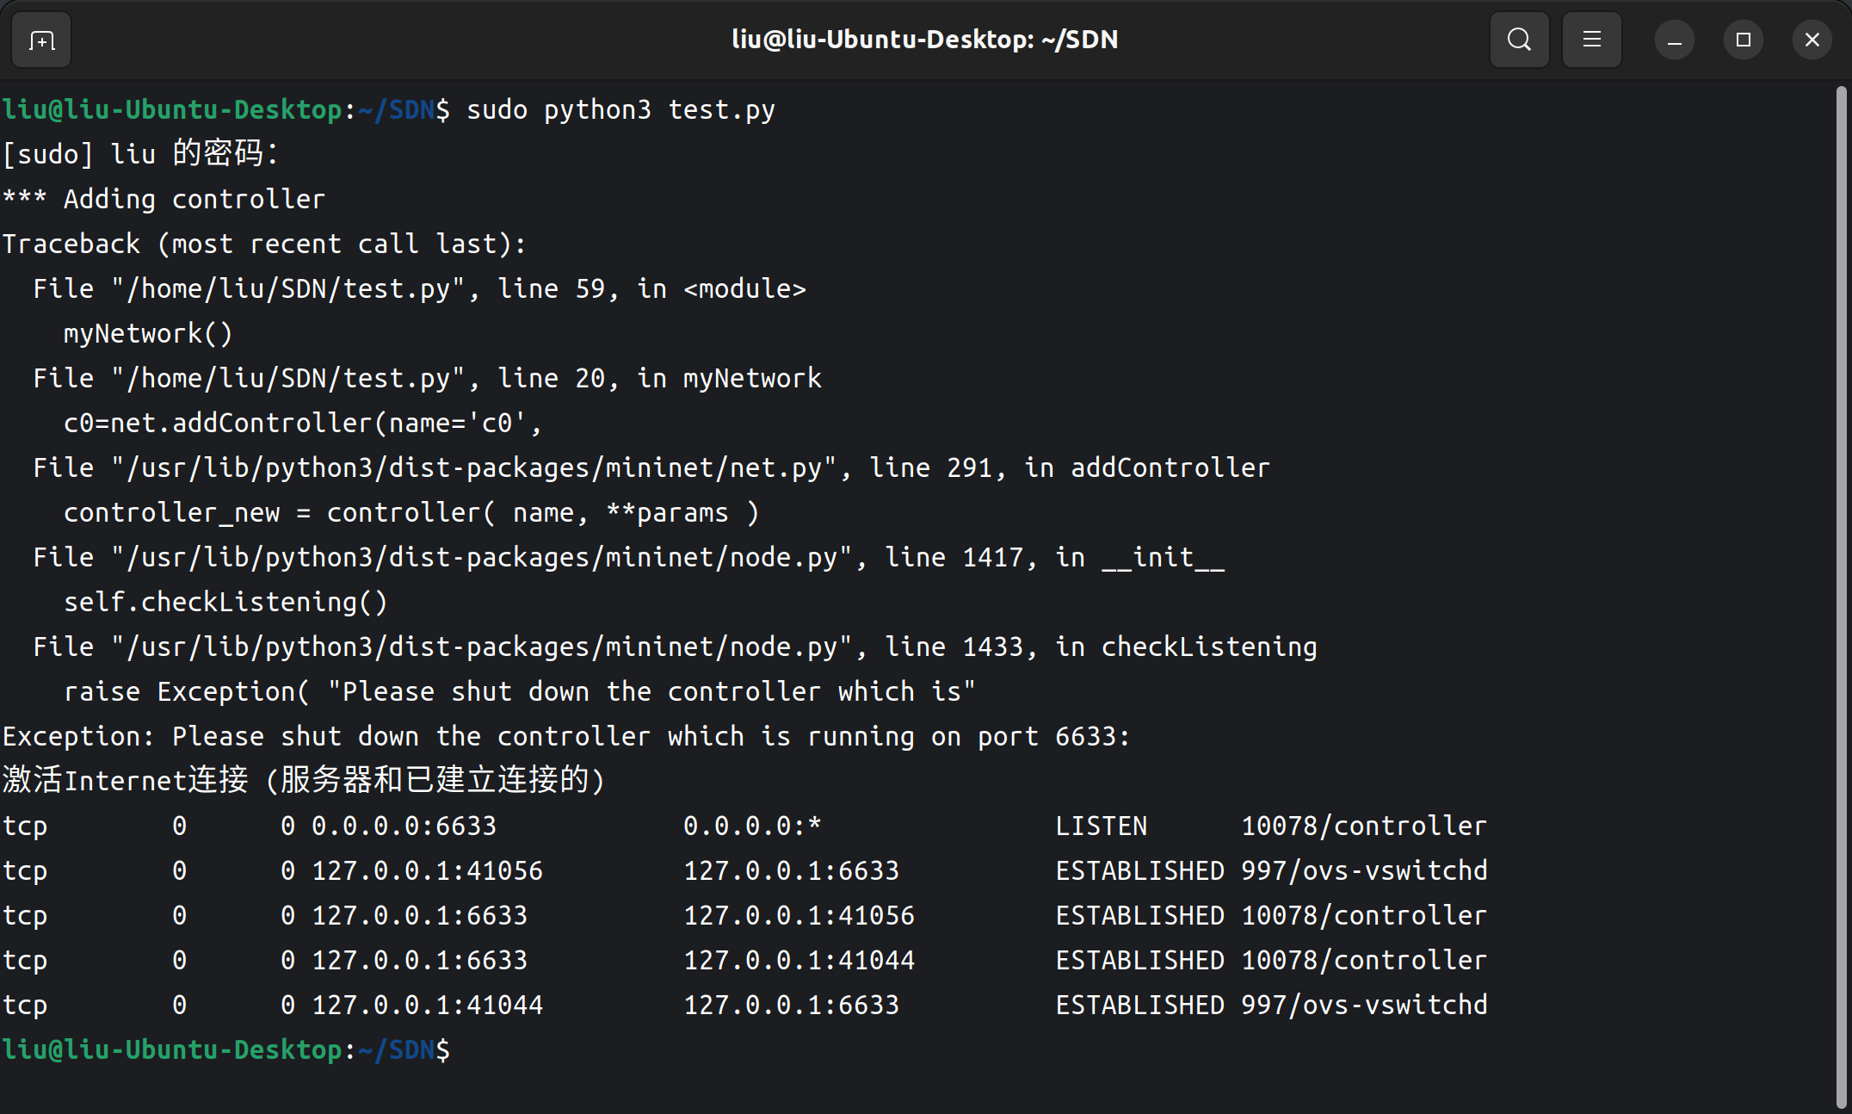Maximize the terminal window
This screenshot has height=1114, width=1852.
click(1743, 40)
